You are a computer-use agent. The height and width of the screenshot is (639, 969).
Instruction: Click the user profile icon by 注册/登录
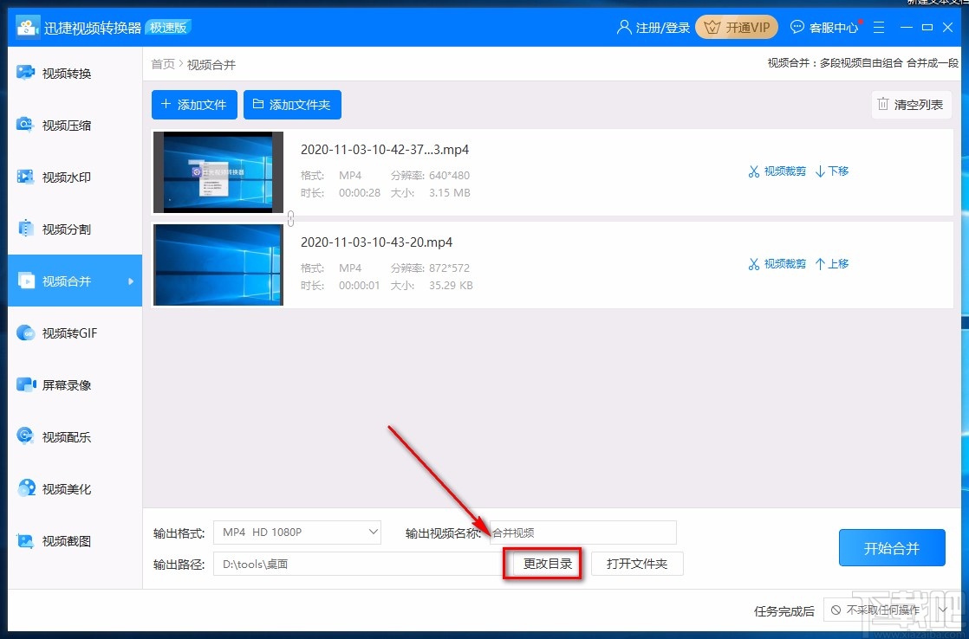click(624, 27)
